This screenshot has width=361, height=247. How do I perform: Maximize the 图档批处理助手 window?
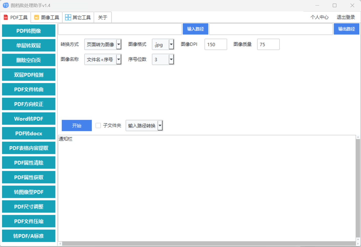tap(334, 5)
